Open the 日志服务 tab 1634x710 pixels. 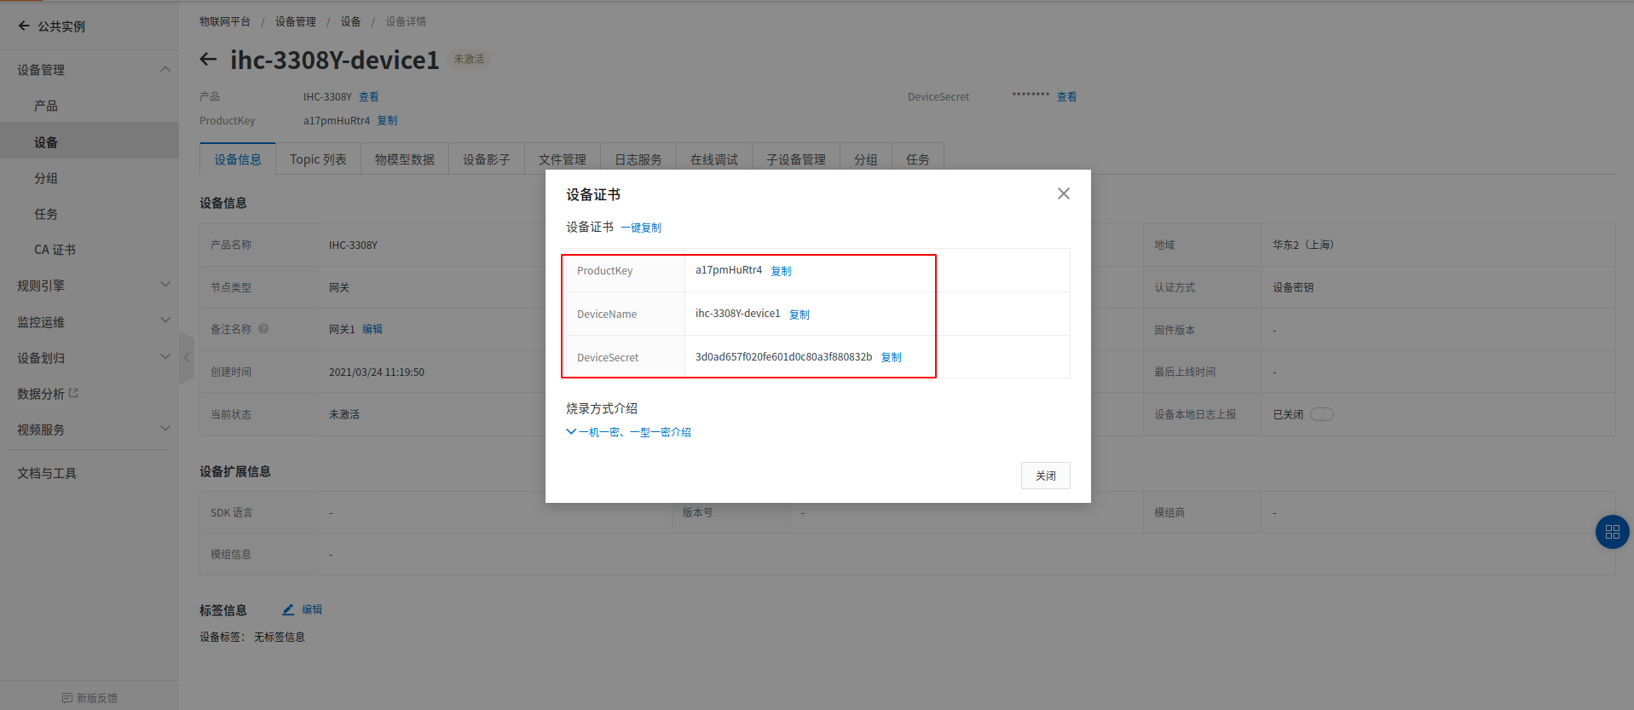click(x=638, y=159)
